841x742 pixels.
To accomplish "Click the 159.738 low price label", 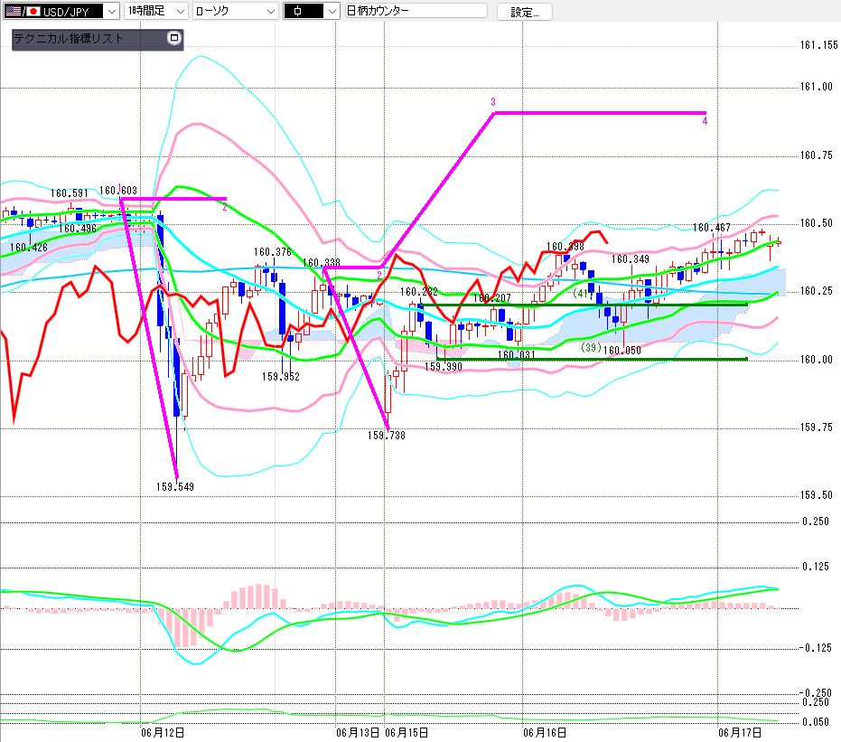I will tap(387, 436).
